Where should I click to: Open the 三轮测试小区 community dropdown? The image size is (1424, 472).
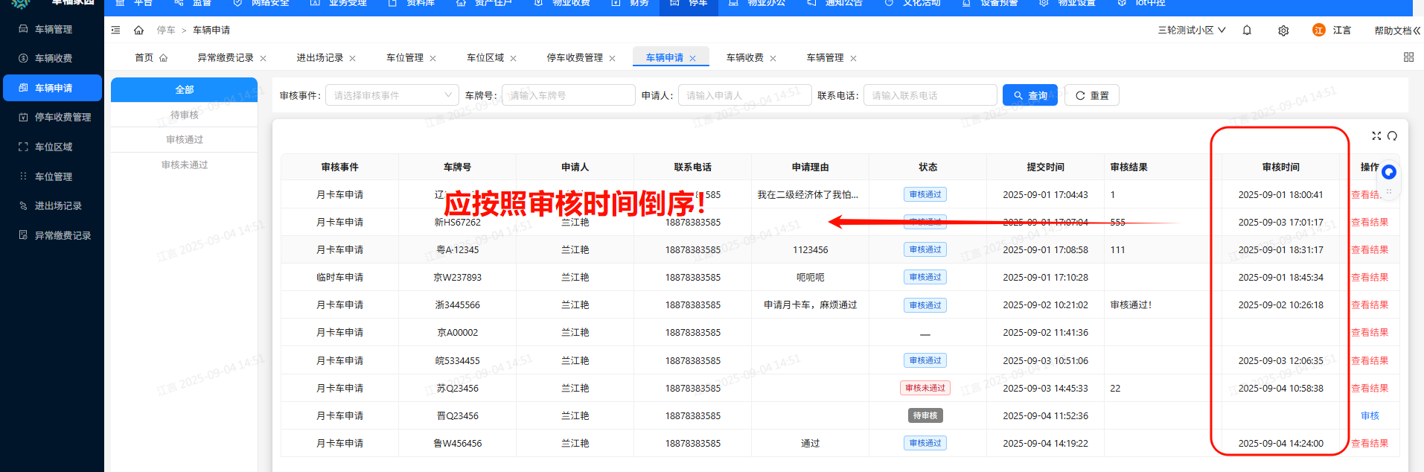tap(1192, 31)
